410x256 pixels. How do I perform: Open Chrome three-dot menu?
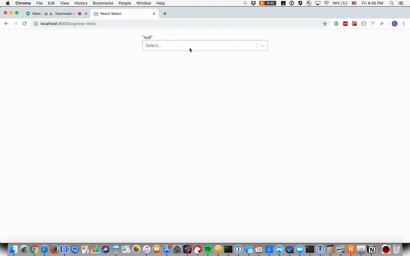(x=404, y=23)
